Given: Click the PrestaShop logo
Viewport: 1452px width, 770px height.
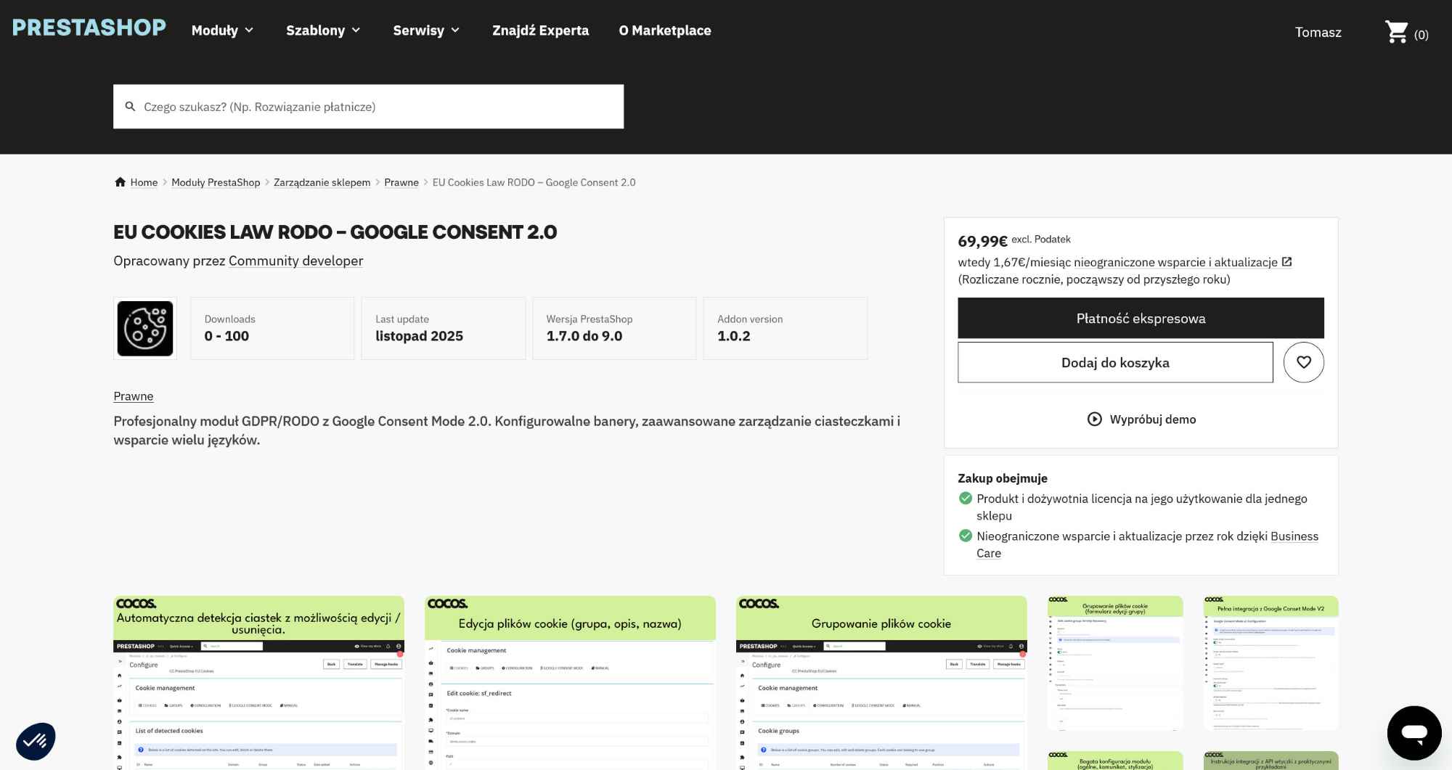Looking at the screenshot, I should tap(89, 28).
